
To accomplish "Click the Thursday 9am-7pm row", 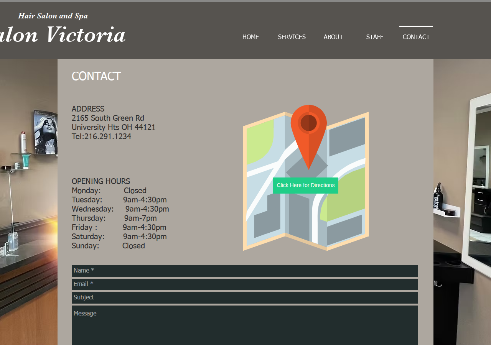I will pyautogui.click(x=114, y=218).
